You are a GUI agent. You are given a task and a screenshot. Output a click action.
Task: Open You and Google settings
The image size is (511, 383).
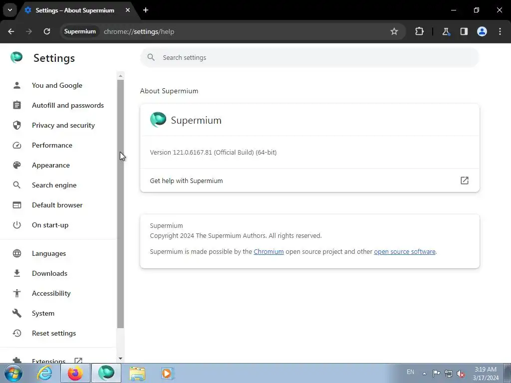tap(58, 85)
